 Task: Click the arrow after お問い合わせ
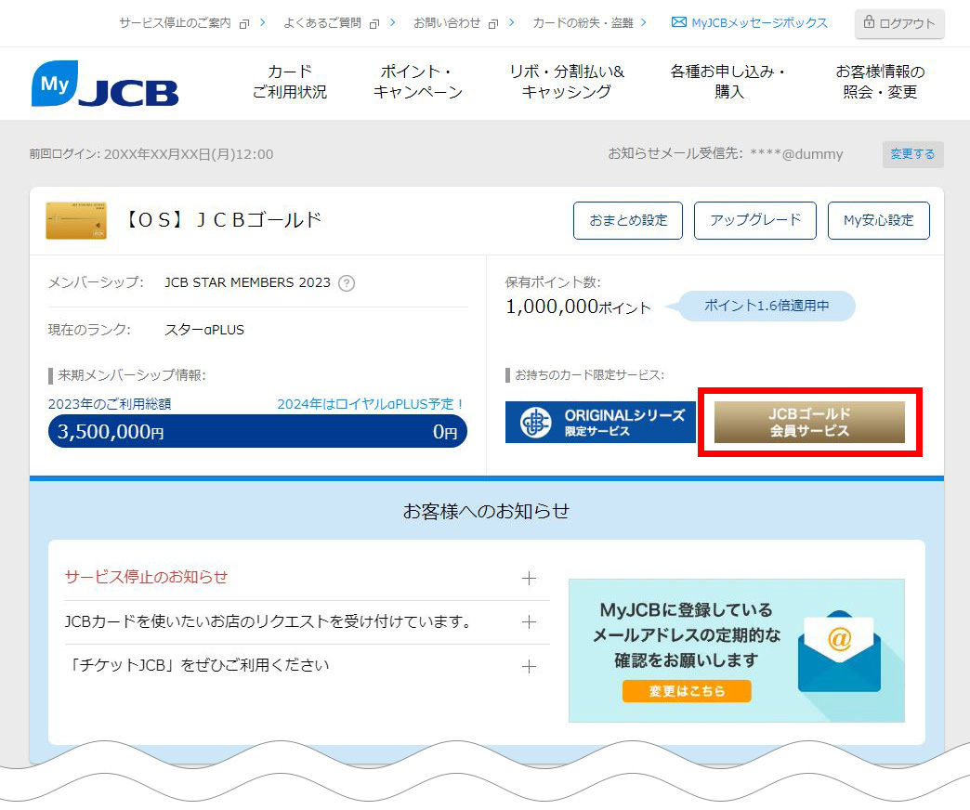512,22
